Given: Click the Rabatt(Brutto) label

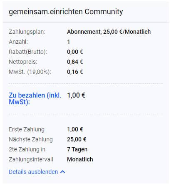Looking at the screenshot, I should point(28,52).
